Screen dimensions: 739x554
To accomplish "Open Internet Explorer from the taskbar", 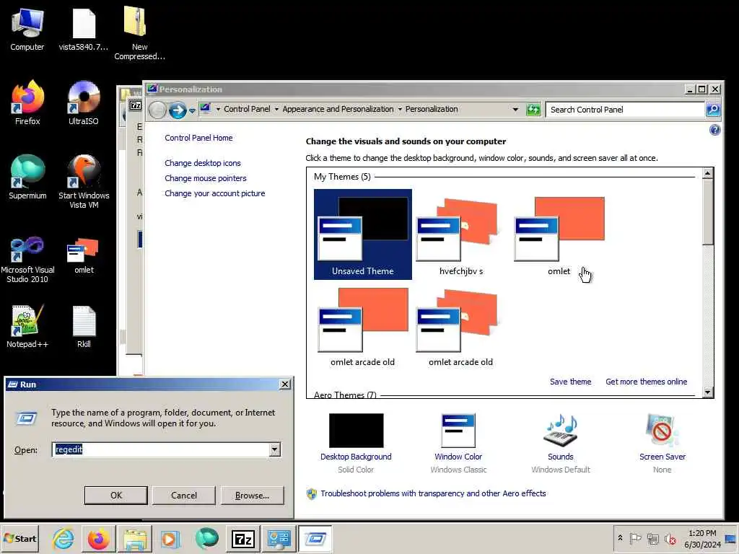I will (x=63, y=538).
